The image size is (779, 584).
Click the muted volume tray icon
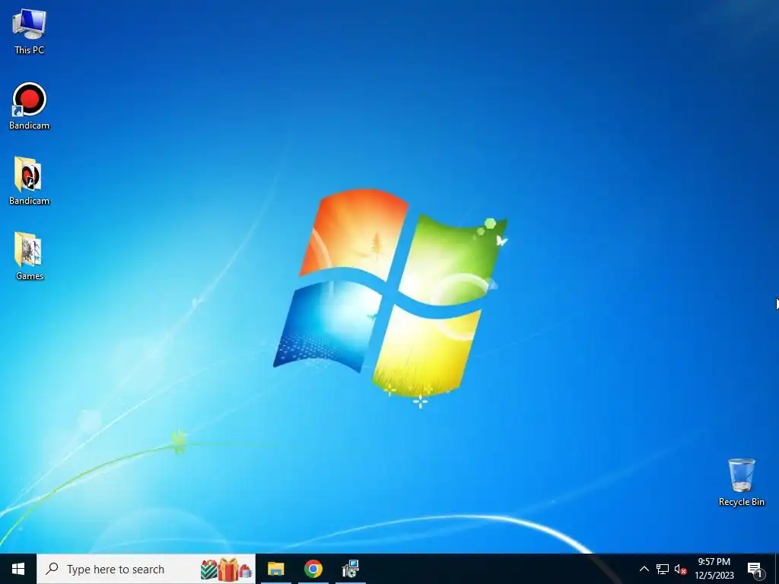point(680,569)
